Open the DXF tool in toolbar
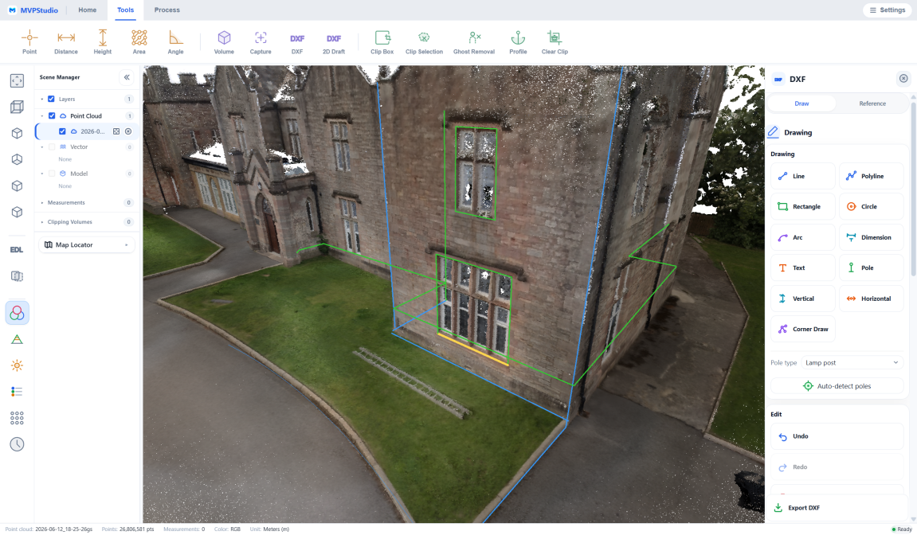Screen dimensions: 917x535 tap(297, 42)
